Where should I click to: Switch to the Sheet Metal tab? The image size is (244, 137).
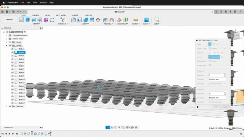[61, 15]
